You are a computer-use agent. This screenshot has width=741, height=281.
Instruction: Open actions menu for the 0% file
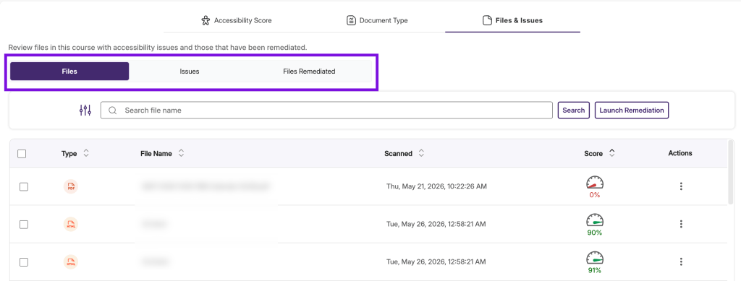681,186
